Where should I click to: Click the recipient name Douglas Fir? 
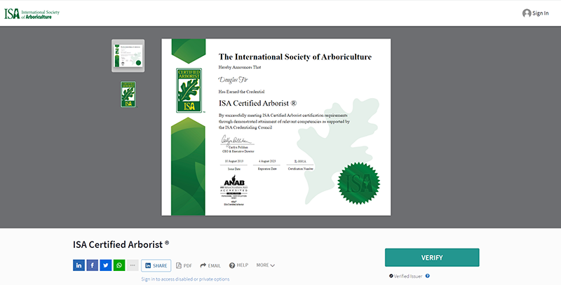coord(234,80)
